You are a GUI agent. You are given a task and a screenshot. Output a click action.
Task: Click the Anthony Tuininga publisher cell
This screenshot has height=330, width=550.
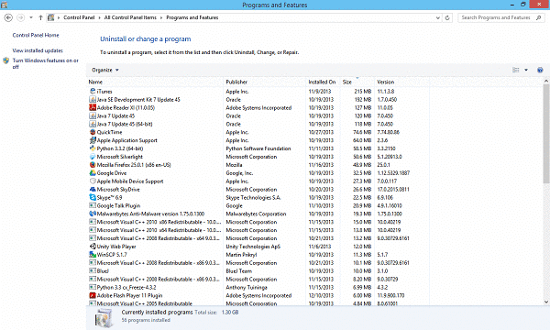coord(247,287)
